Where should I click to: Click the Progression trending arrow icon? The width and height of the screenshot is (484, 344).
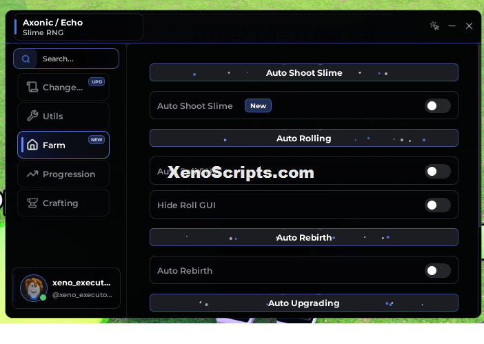(x=32, y=174)
